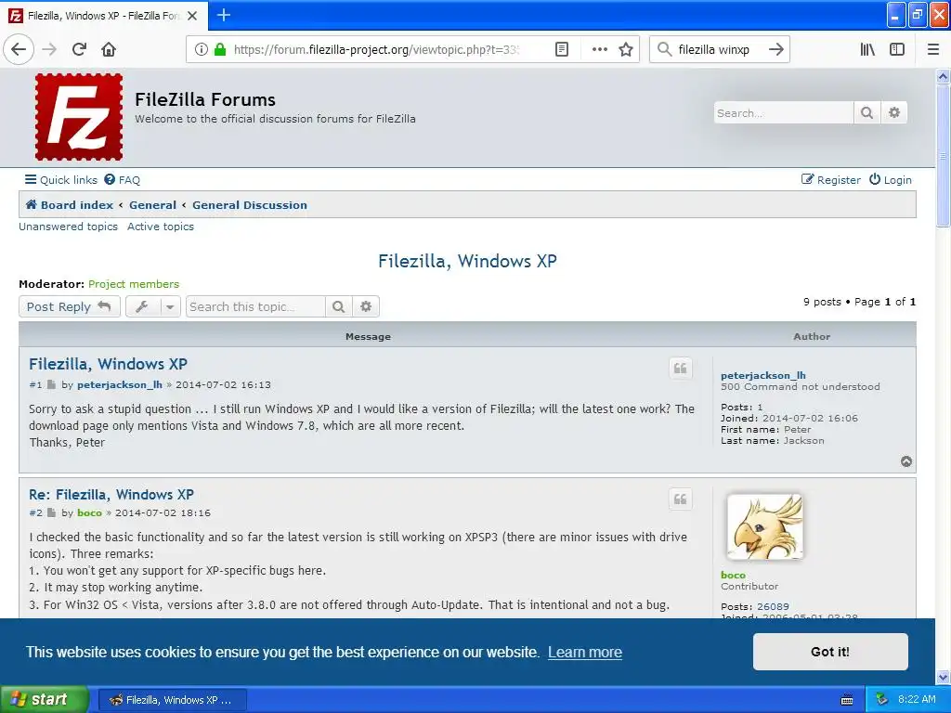Viewport: 951px width, 713px height.
Task: Click the Post Reply button
Action: [x=69, y=306]
